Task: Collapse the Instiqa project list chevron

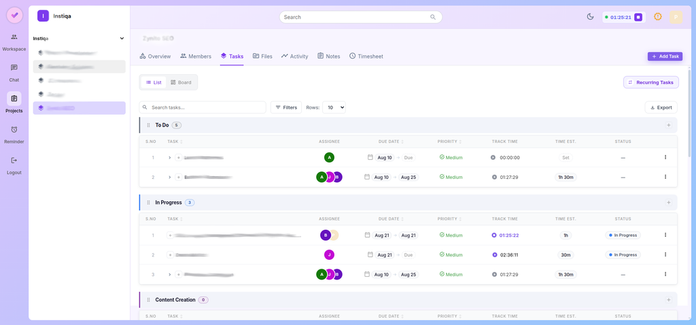Action: click(122, 39)
